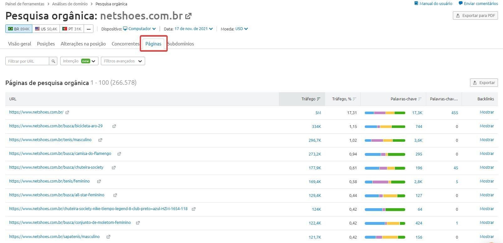
Task: Click the Exportar para PDF button
Action: click(475, 16)
